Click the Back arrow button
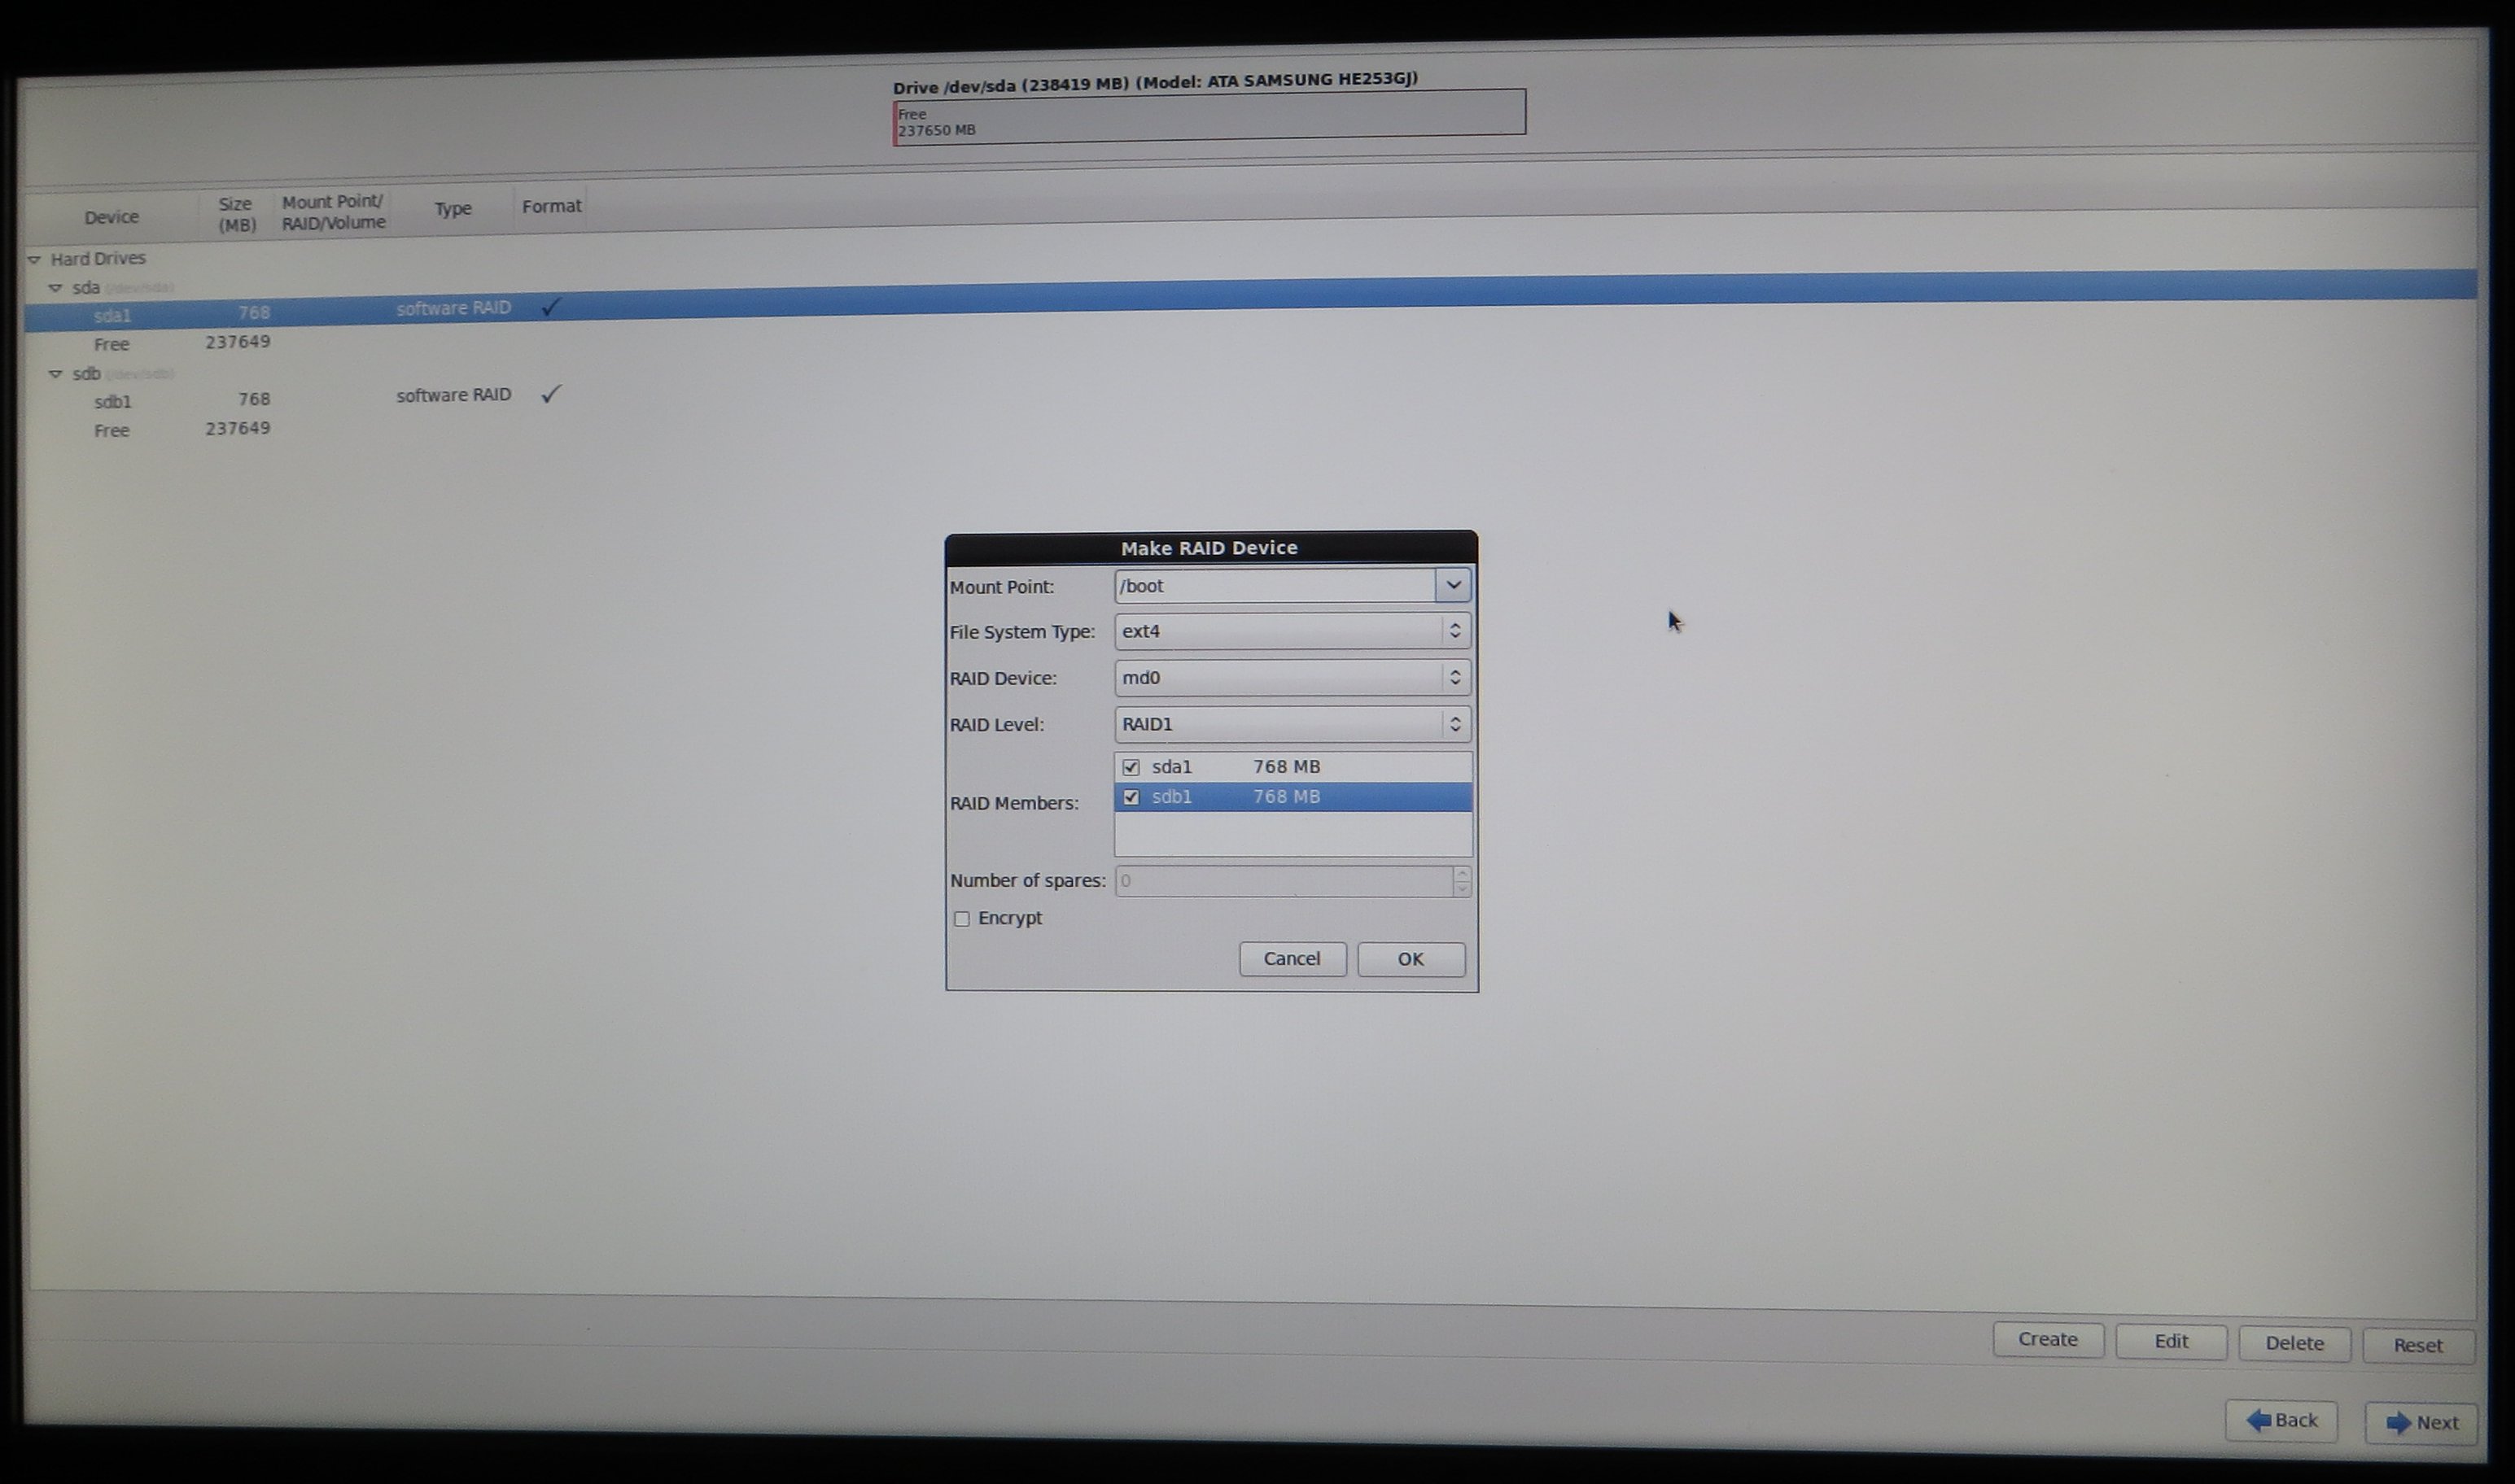2515x1484 pixels. tap(2281, 1420)
